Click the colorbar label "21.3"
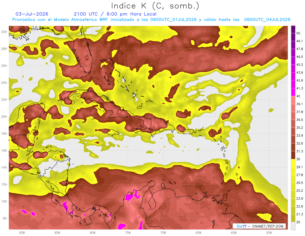The width and height of the screenshot is (305, 236). point(300,214)
